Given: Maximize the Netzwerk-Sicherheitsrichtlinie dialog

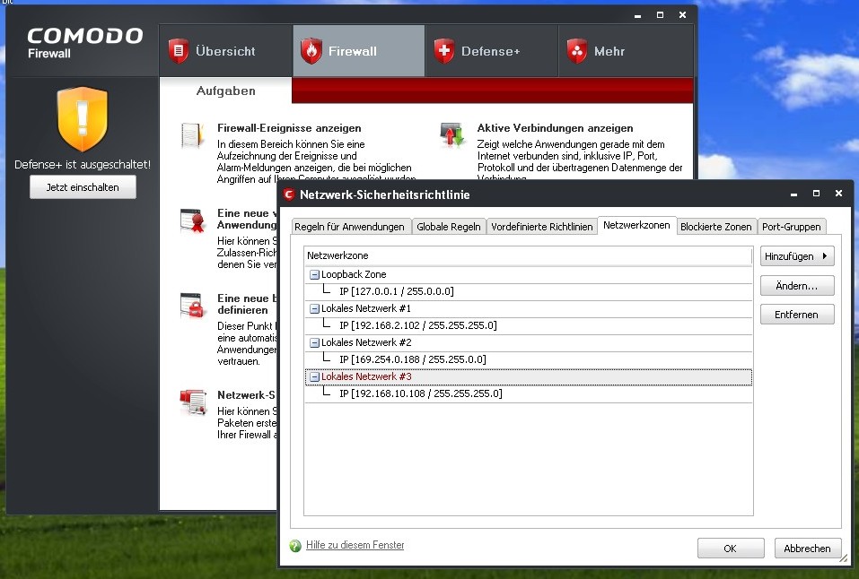Looking at the screenshot, I should click(816, 194).
